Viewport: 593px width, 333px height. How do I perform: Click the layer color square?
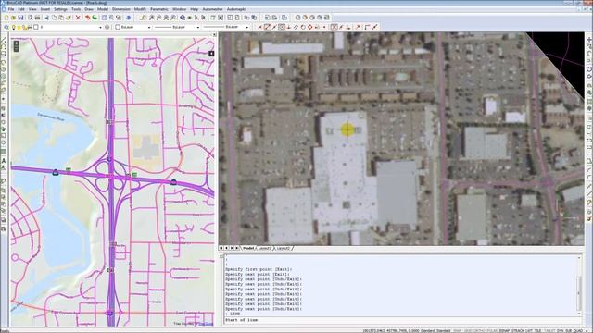(x=36, y=27)
